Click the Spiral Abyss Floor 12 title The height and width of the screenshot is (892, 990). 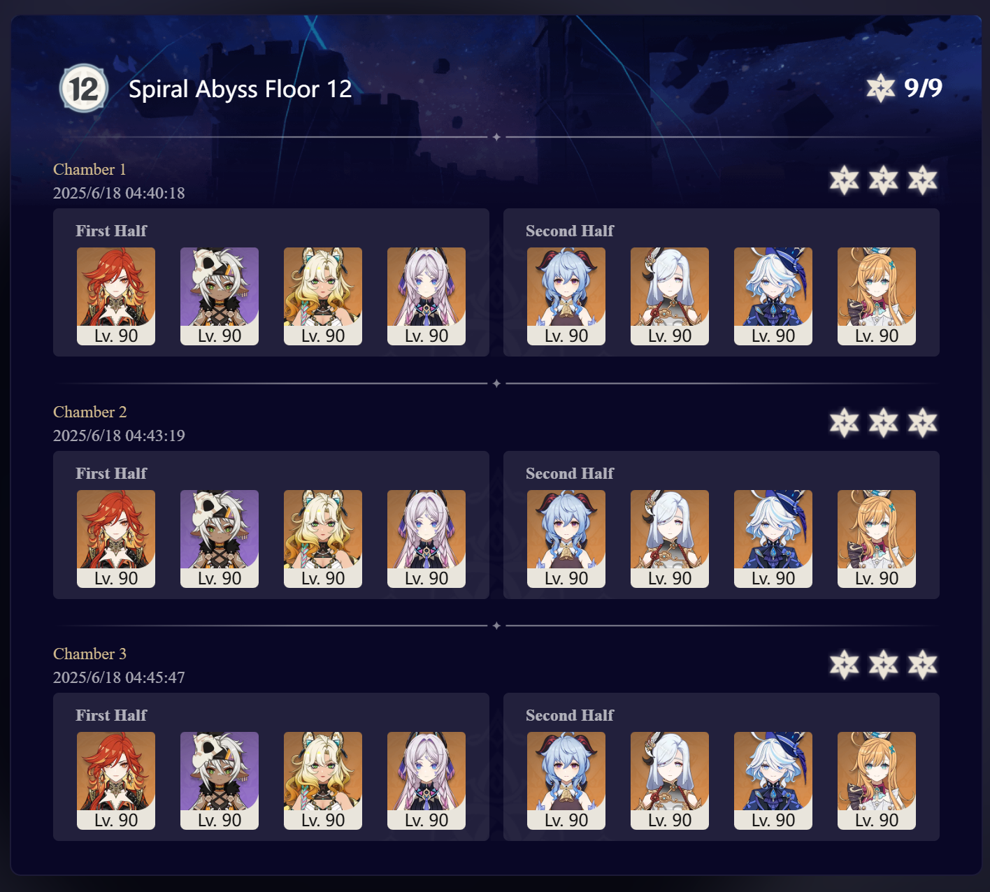[x=241, y=89]
